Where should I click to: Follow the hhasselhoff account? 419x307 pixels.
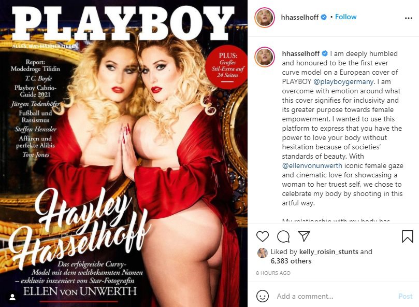tap(346, 17)
